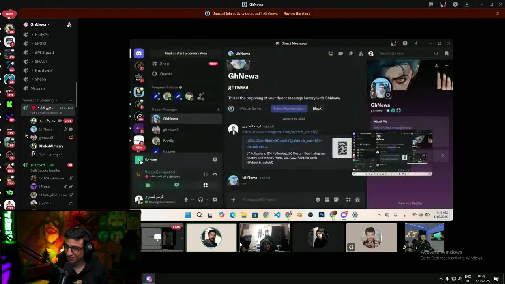Select the Mosaab voice channel
Image resolution: width=505 pixels, height=284 pixels.
click(x=49, y=88)
